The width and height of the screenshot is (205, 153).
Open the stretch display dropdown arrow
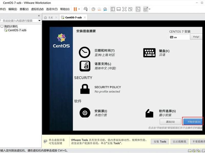click(x=150, y=9)
